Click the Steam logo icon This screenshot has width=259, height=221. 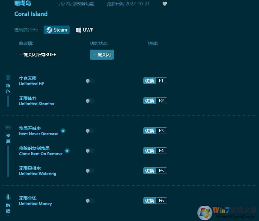(49, 30)
